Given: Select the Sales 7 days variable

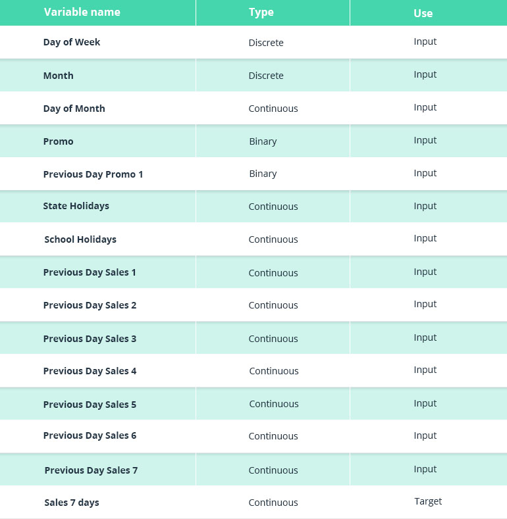Looking at the screenshot, I should click(72, 503).
